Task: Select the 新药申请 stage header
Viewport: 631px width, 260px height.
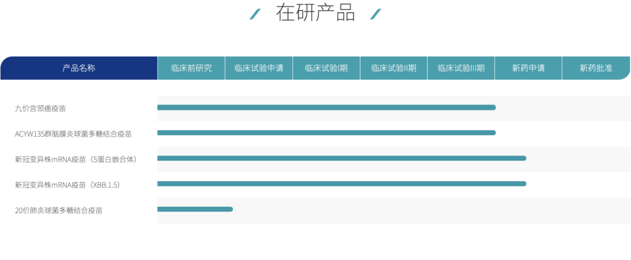Action: coord(528,68)
